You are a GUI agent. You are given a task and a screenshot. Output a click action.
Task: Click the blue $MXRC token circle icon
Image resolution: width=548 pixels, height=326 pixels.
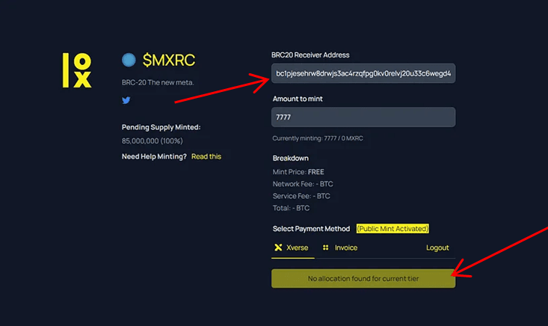(x=129, y=60)
